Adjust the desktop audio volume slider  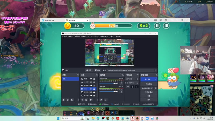point(107,92)
